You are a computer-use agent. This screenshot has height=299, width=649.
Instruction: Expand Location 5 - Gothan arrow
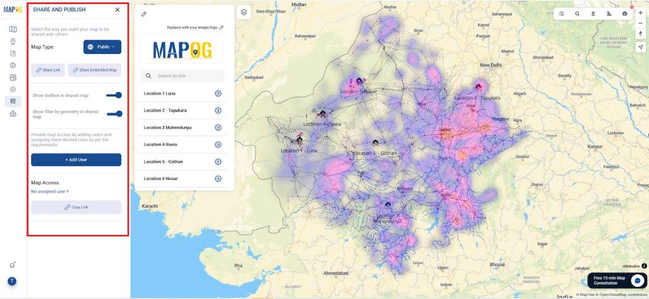[218, 162]
